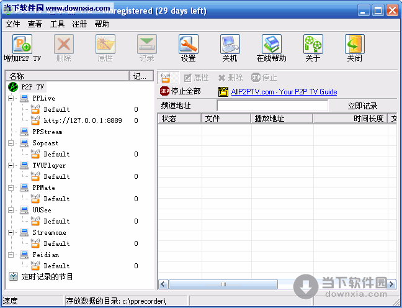The width and height of the screenshot is (402, 308).
Task: Click the yellow TV icon beside AllP2PTV link
Action: coord(223,92)
